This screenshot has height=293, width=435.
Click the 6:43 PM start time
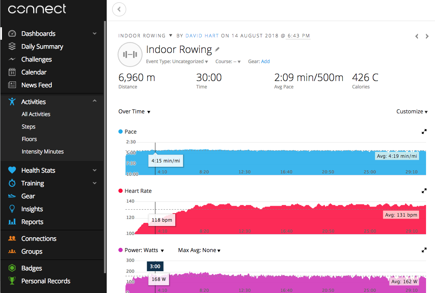[x=299, y=36]
